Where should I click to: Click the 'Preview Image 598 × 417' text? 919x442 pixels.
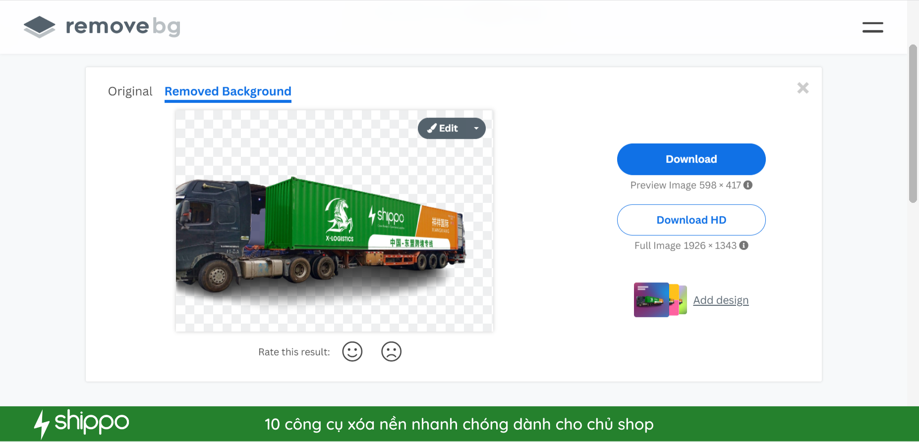pyautogui.click(x=686, y=185)
